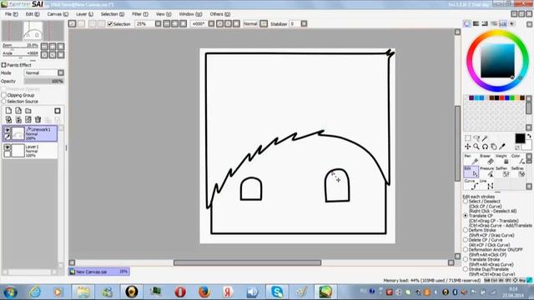Select the linework Color tool
Screen dimensions: 534x300
(517, 159)
